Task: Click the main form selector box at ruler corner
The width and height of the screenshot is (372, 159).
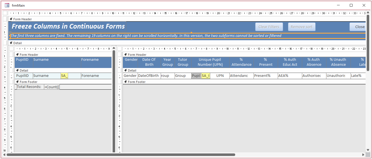Action: click(5, 13)
